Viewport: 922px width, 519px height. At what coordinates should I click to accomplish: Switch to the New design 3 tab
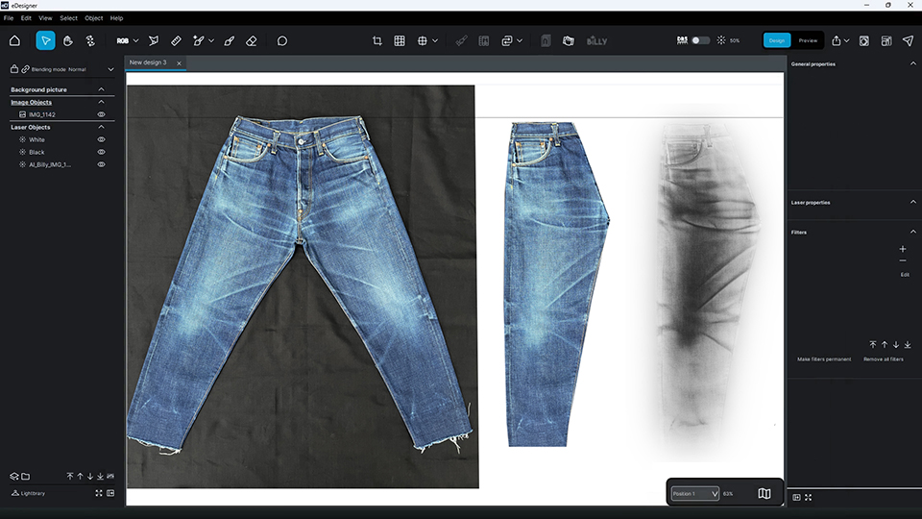[x=148, y=62]
